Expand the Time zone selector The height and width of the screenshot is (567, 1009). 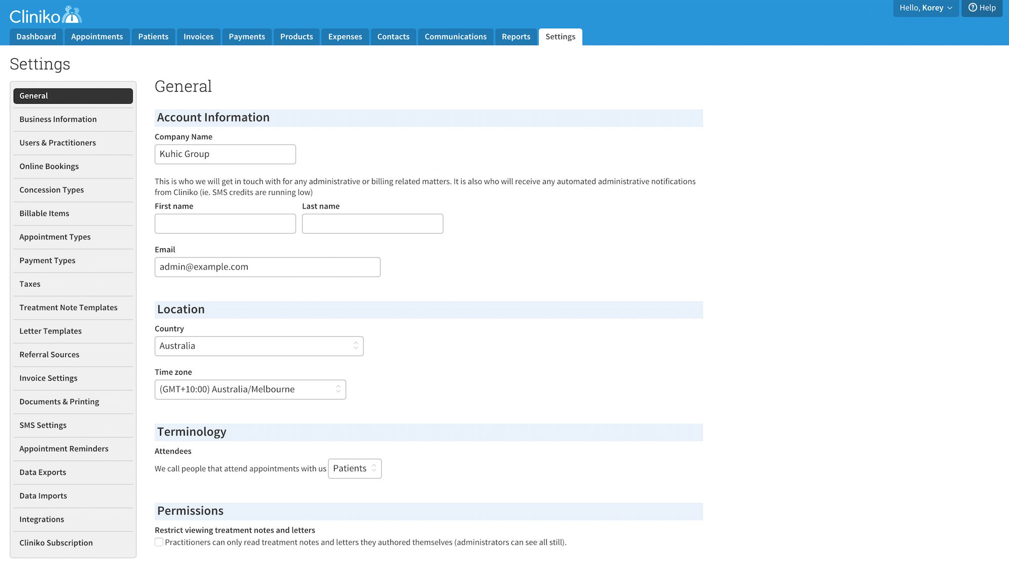pos(250,389)
